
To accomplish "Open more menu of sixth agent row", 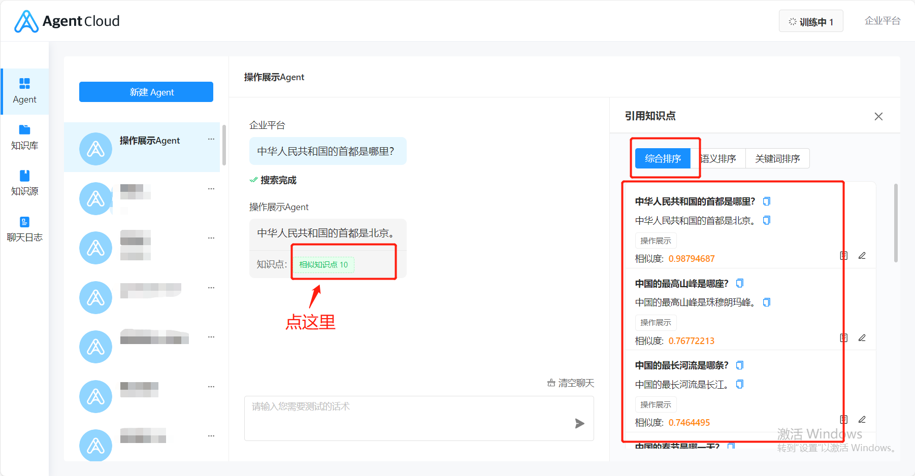I will (x=211, y=387).
